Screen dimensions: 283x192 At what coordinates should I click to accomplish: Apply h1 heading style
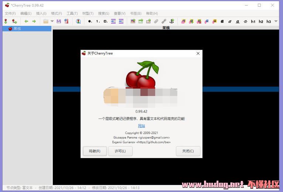point(253,21)
